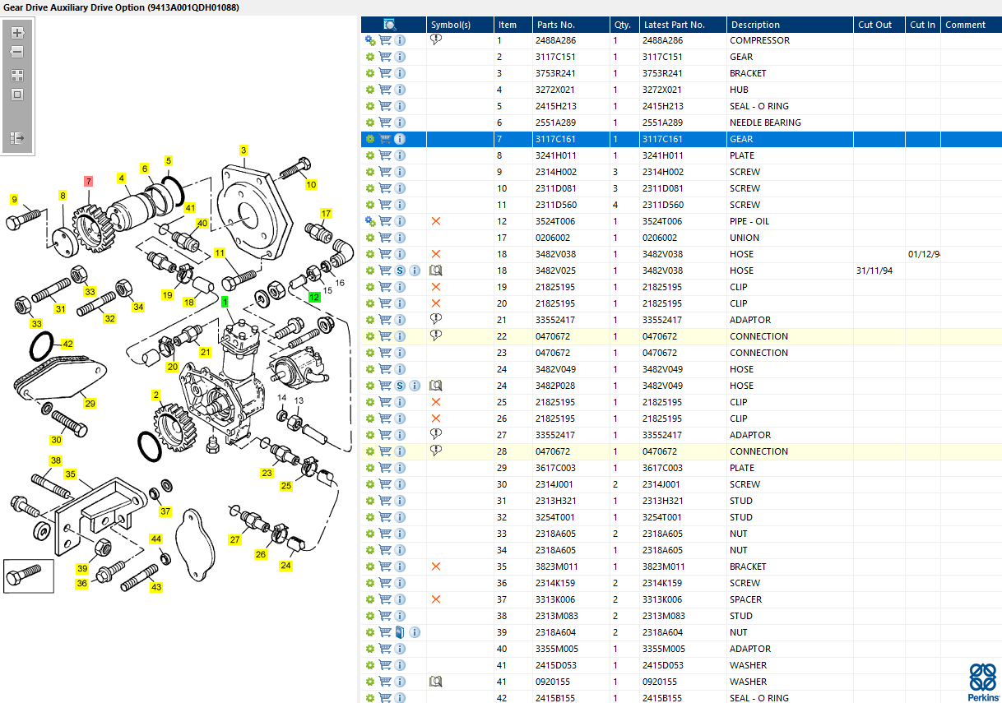1002x703 pixels.
Task: Click the green gear on NEEDLE BEARING row
Action: (x=370, y=123)
